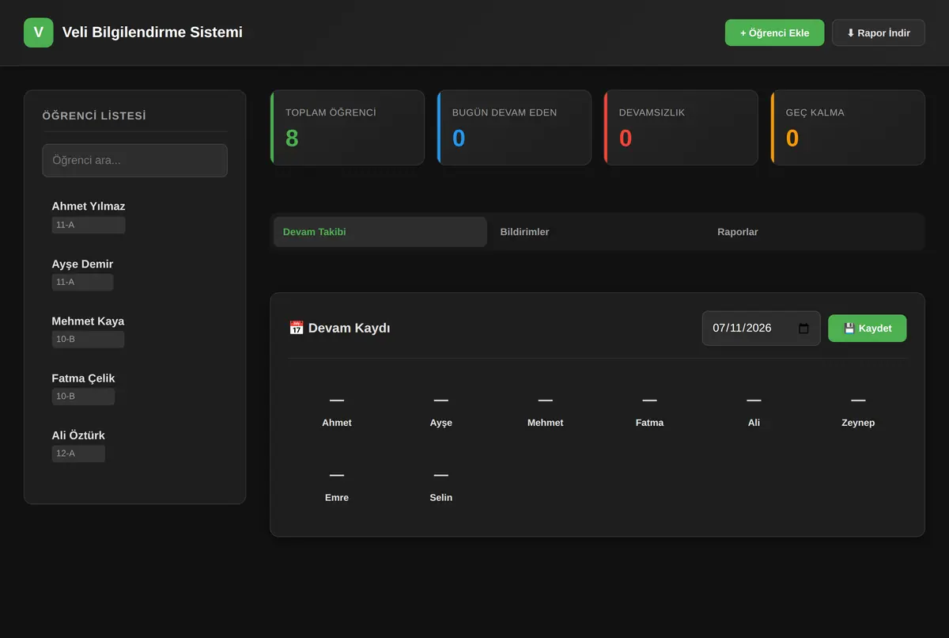The height and width of the screenshot is (638, 949).
Task: Click the Devamsızlık stat card
Action: pyautogui.click(x=681, y=127)
